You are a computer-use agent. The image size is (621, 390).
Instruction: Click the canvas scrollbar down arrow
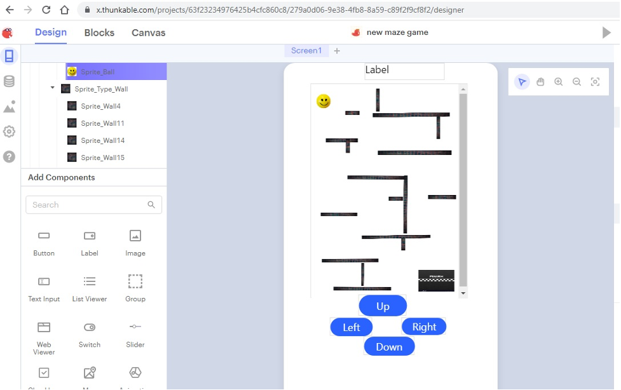(x=463, y=293)
